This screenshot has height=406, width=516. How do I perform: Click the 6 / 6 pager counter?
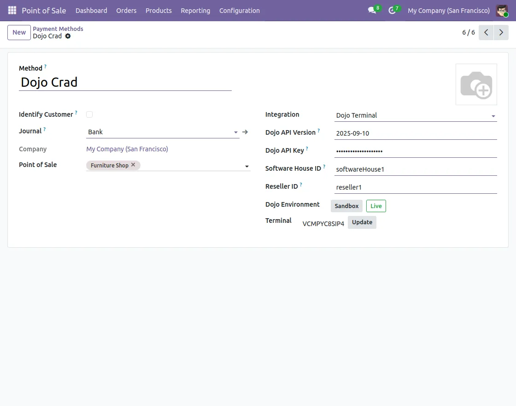[468, 32]
